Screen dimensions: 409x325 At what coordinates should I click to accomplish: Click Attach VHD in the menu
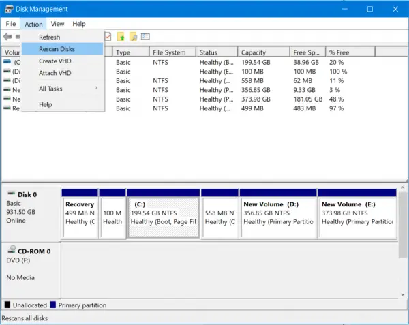click(x=55, y=73)
